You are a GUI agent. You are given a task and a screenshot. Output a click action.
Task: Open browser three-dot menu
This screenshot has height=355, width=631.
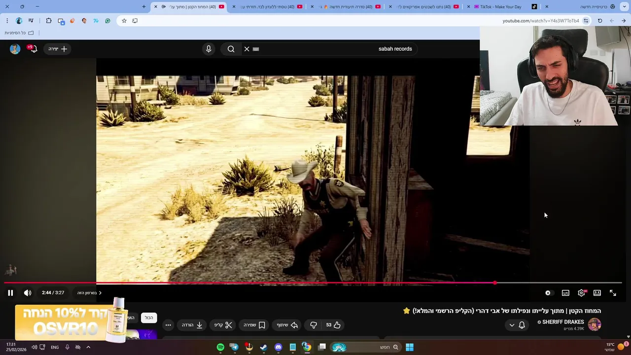click(7, 21)
